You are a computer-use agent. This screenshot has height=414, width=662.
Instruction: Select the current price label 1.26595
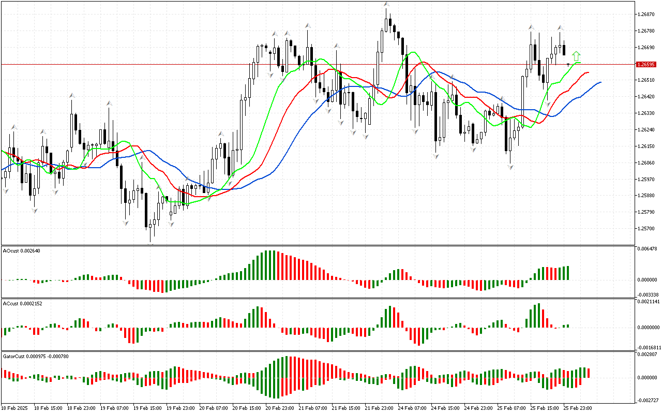(x=646, y=64)
